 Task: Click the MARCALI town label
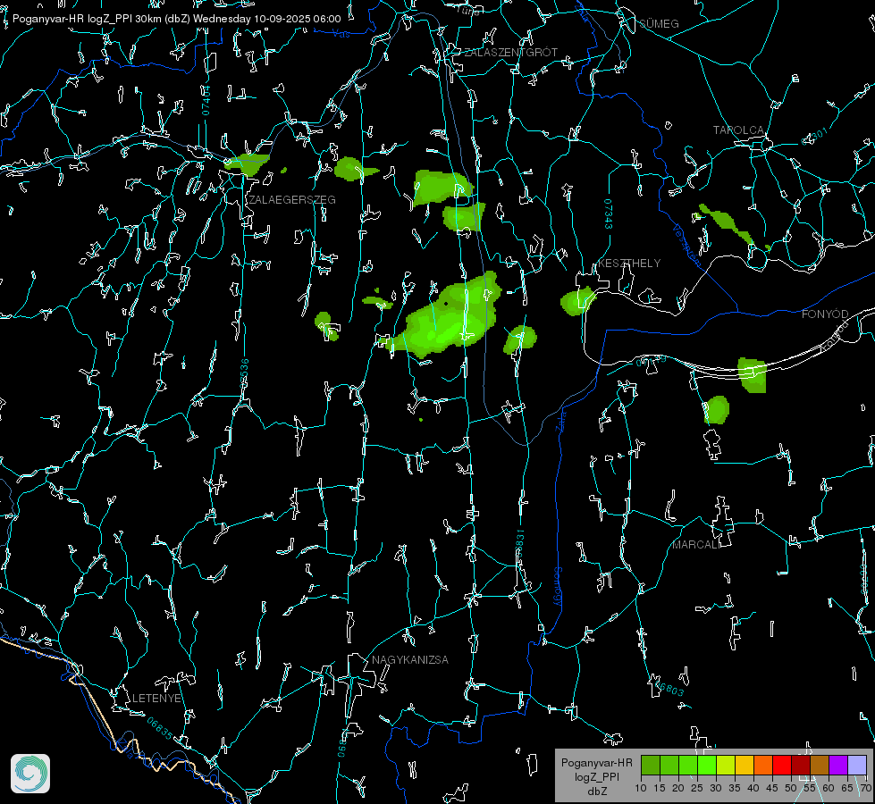tap(696, 545)
